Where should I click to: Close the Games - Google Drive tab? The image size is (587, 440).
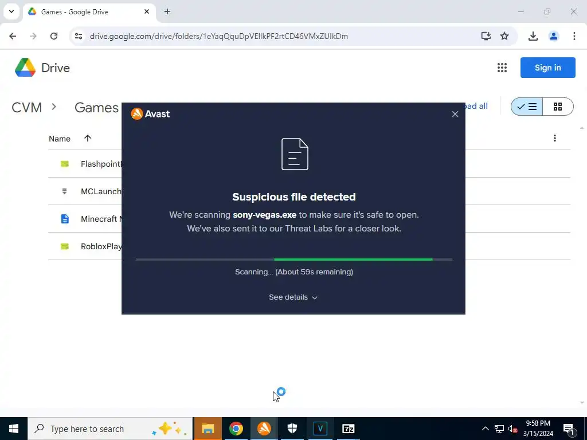click(147, 11)
